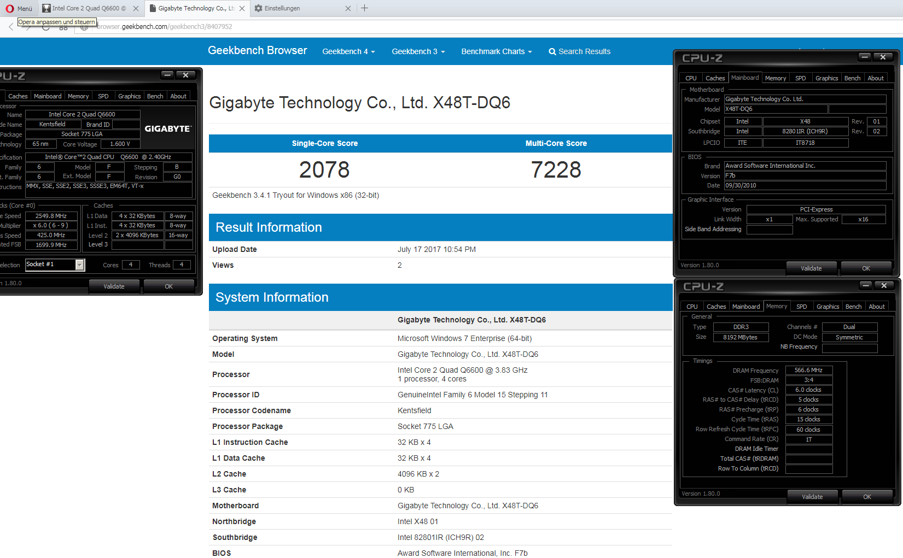
Task: Click the upload date July 17 2017 text
Action: coord(436,249)
